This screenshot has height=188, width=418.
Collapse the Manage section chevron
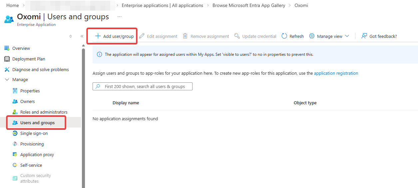coord(7,80)
